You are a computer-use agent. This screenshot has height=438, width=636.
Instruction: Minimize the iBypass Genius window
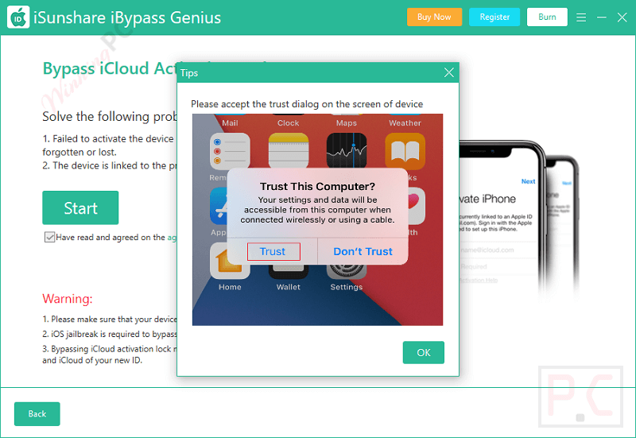[x=602, y=17]
